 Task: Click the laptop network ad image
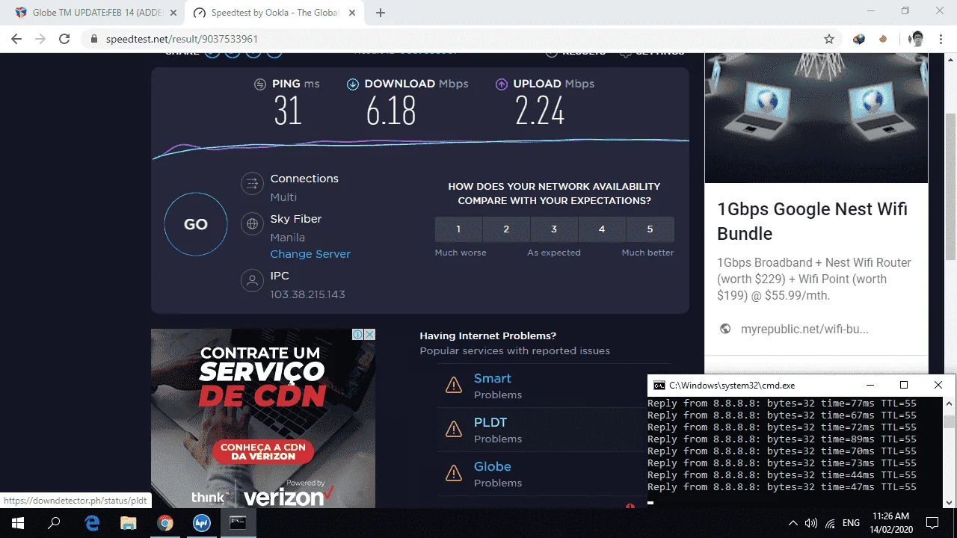(816, 118)
